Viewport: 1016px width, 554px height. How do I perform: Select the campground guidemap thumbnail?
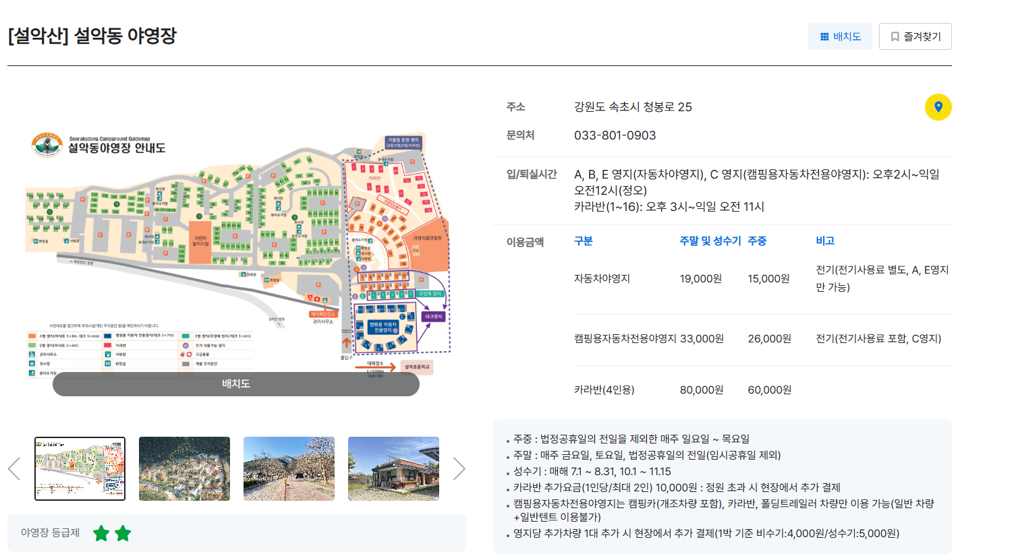click(x=80, y=468)
